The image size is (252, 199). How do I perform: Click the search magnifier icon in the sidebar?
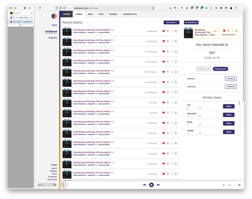pyautogui.click(x=54, y=185)
